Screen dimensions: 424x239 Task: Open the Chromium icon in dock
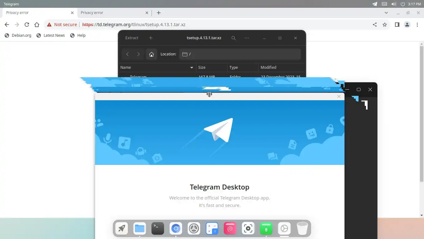[176, 229]
